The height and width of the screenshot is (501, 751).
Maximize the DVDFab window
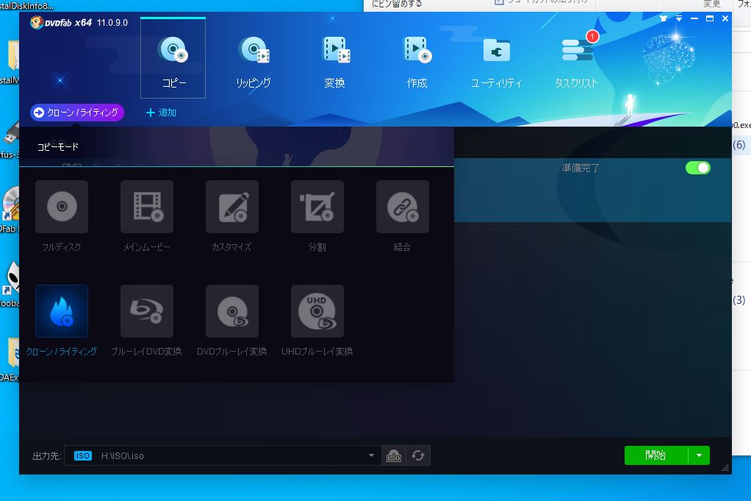pos(710,18)
